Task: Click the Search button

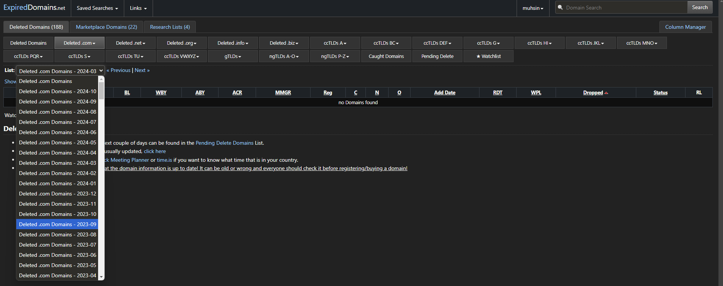Action: click(700, 7)
